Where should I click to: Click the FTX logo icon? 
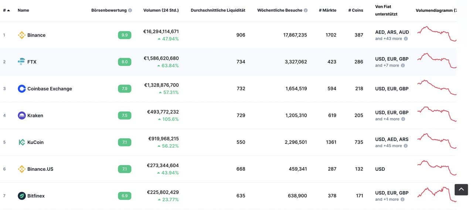[x=22, y=62]
